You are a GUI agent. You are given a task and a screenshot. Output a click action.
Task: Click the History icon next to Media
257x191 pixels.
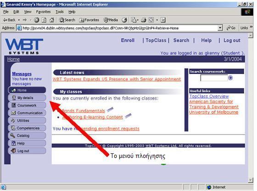point(124,20)
